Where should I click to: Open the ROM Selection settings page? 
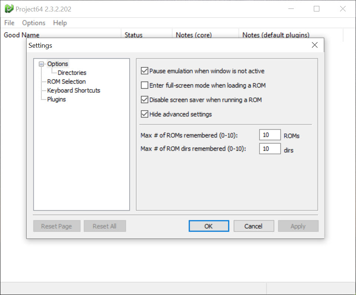point(66,82)
